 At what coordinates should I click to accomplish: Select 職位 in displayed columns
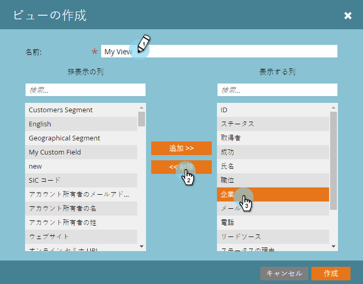pos(273,180)
